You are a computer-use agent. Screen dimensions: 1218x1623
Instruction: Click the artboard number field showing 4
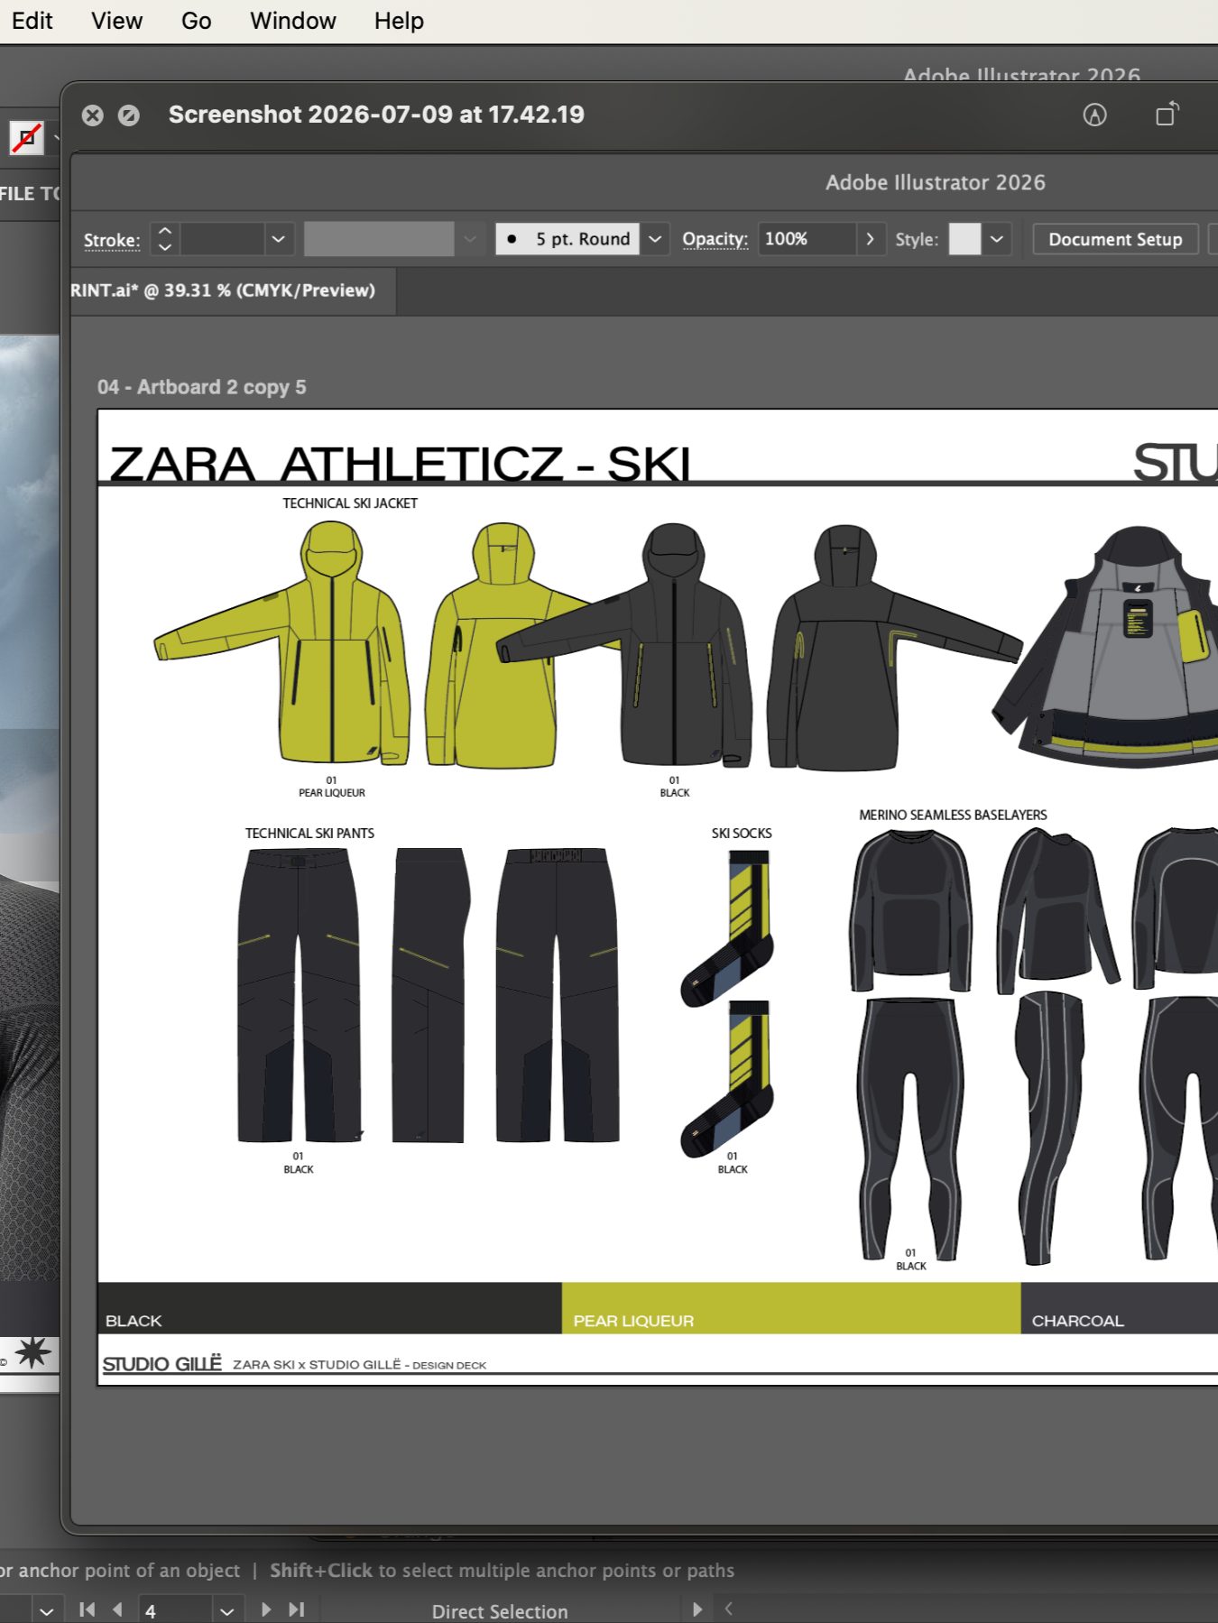176,1610
